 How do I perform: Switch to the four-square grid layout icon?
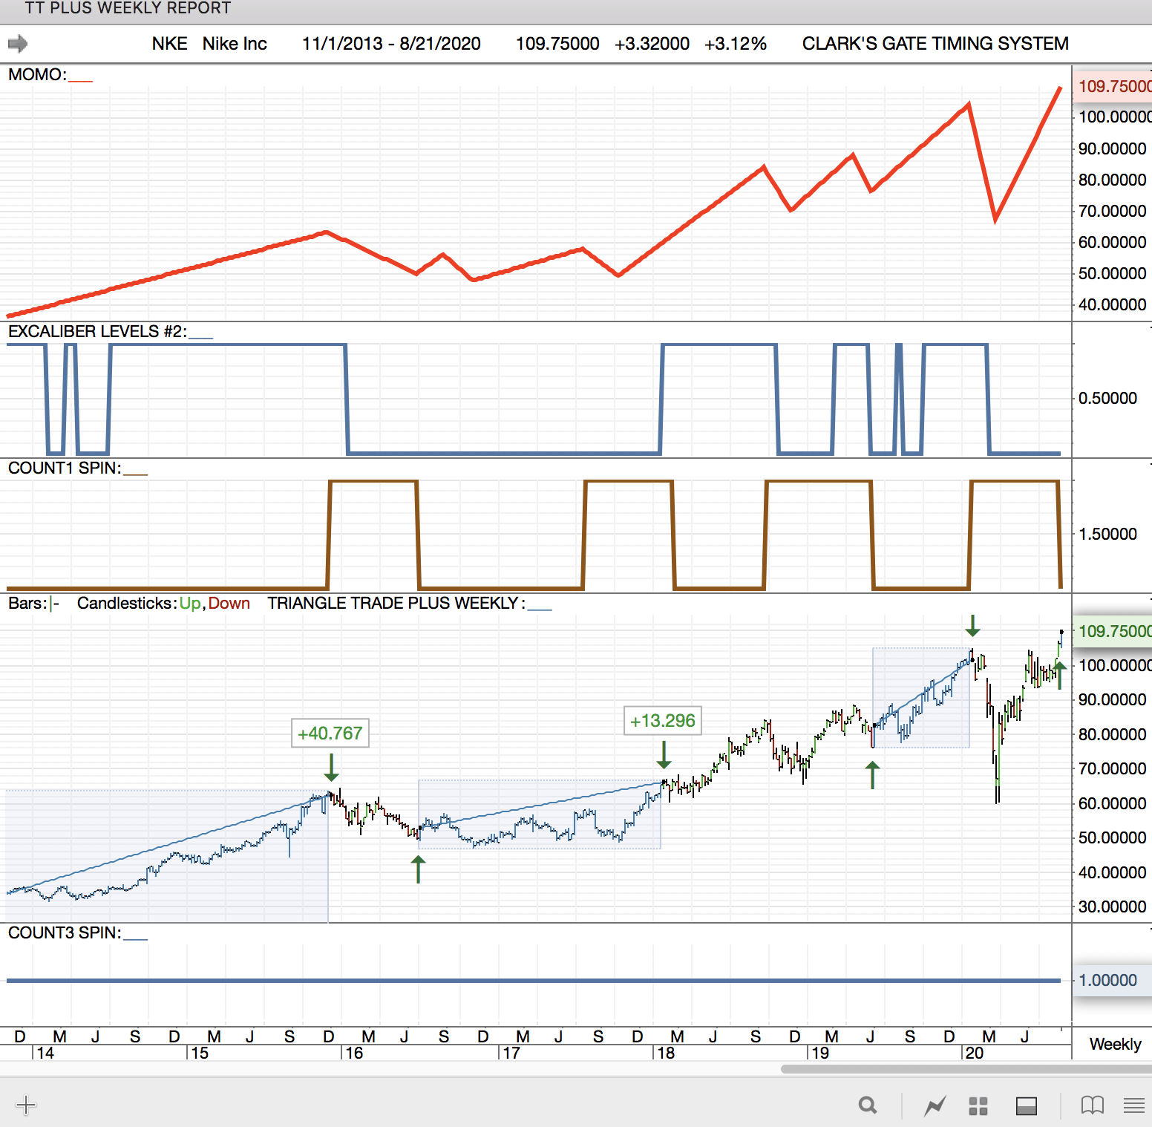978,1105
